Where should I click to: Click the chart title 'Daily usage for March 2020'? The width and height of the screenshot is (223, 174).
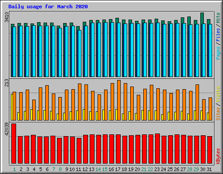(x=48, y=7)
